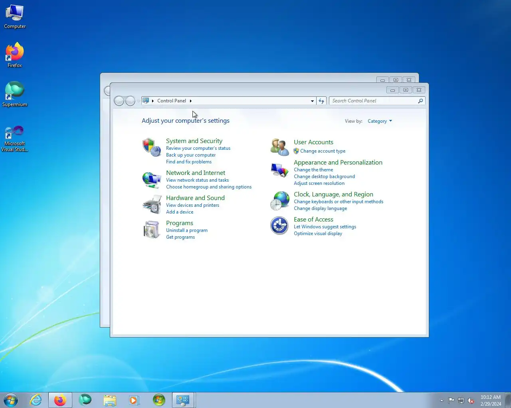Open the Programs disc box icon
Image resolution: width=511 pixels, height=408 pixels.
tap(151, 230)
